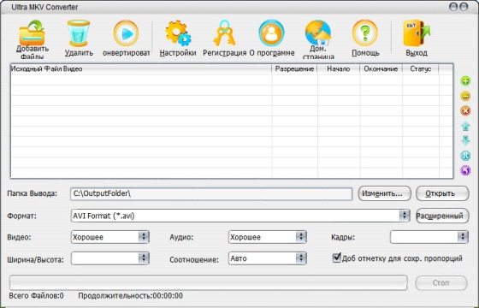Open the Видео quality dropdown
Viewport: 479px width, 308px height.
(x=144, y=237)
